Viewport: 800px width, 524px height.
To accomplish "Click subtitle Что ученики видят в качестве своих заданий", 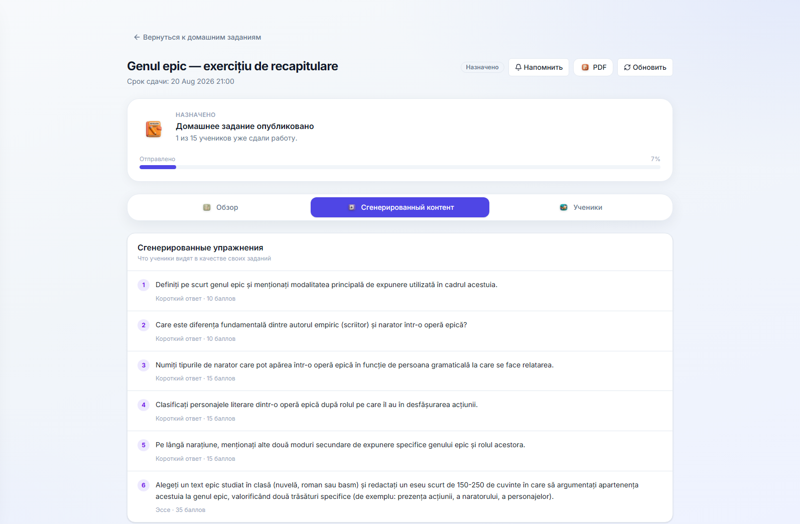I will click(204, 258).
